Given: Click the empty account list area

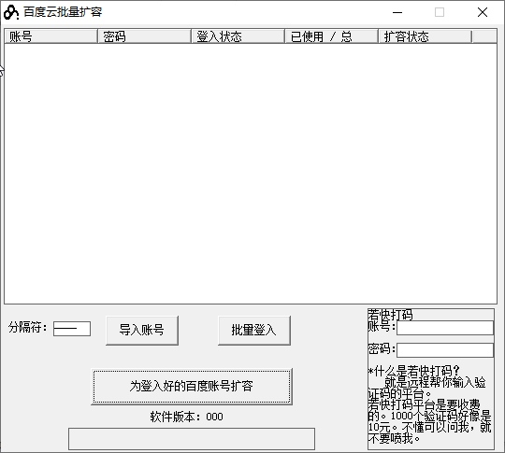Looking at the screenshot, I should 251,174.
